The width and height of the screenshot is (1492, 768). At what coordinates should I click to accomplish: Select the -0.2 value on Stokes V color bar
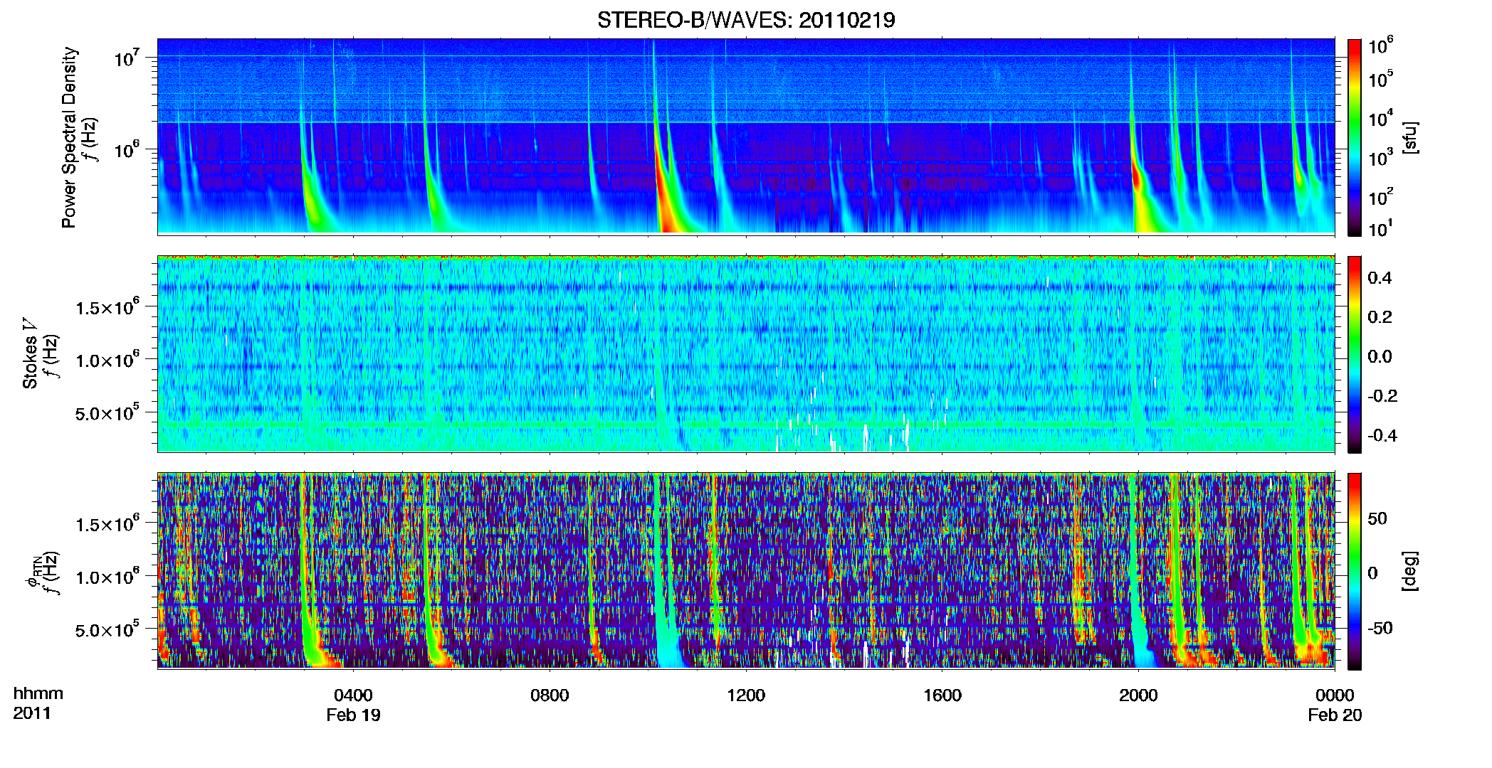coord(1382,395)
